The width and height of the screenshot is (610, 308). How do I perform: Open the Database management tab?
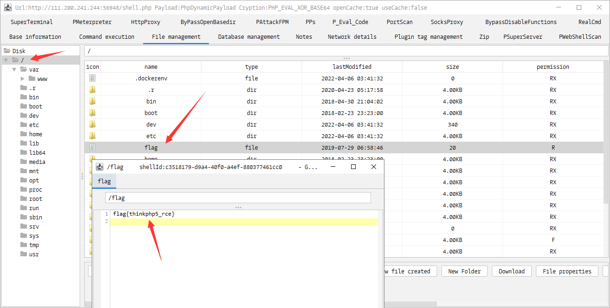[249, 36]
